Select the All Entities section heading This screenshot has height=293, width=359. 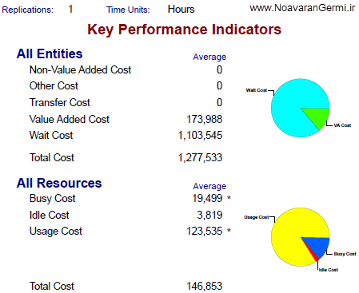pyautogui.click(x=50, y=53)
